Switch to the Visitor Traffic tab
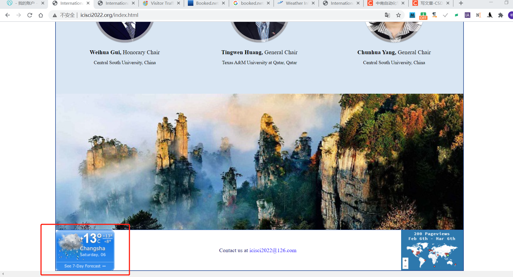The height and width of the screenshot is (277, 513). pyautogui.click(x=161, y=3)
